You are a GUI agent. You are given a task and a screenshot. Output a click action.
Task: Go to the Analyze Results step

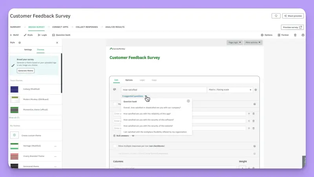(x=115, y=27)
